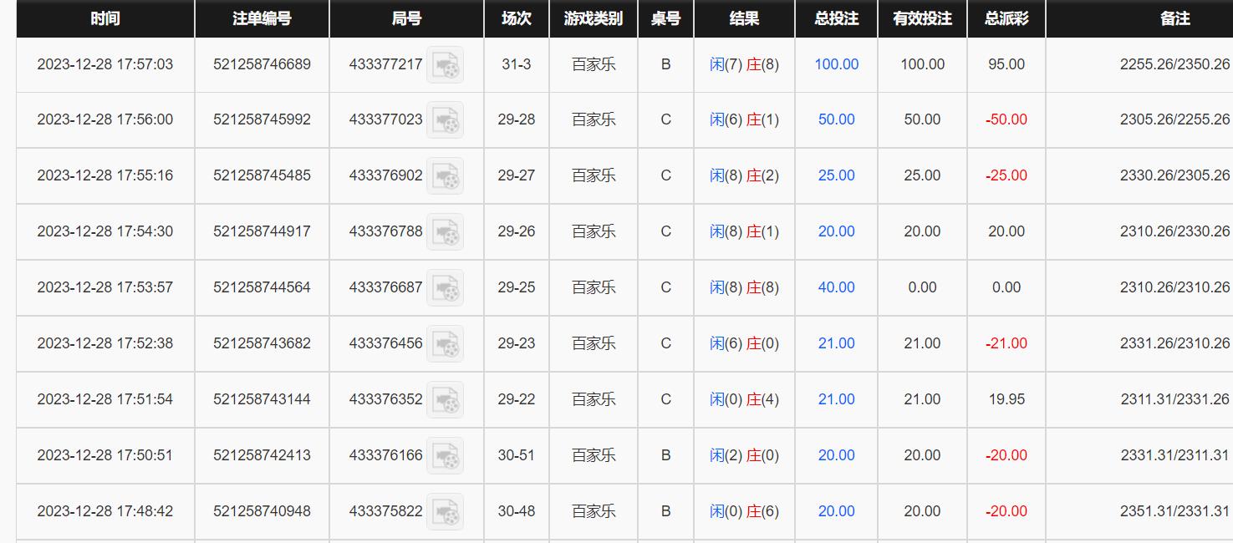The width and height of the screenshot is (1233, 543).
Task: Open video replay icon for round 433376456
Action: (x=445, y=344)
